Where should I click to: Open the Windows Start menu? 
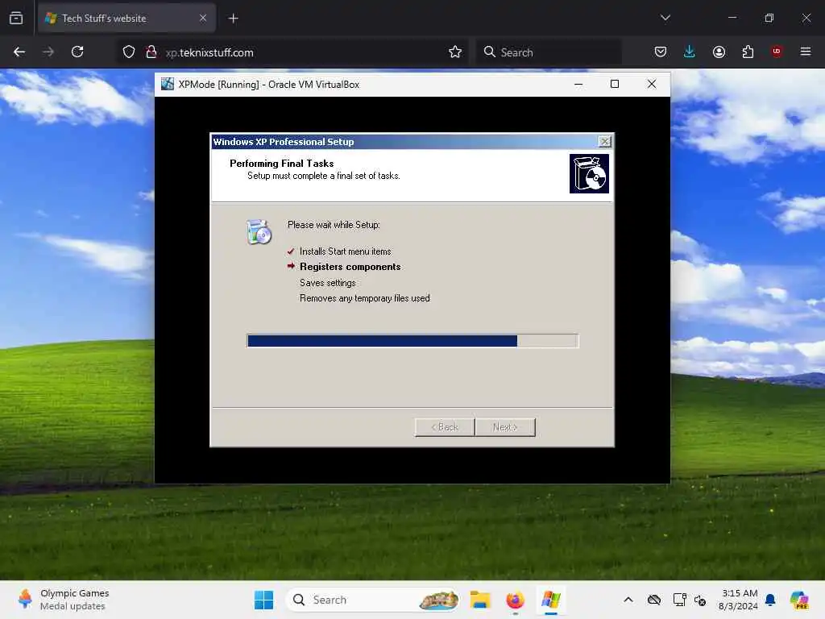[263, 600]
